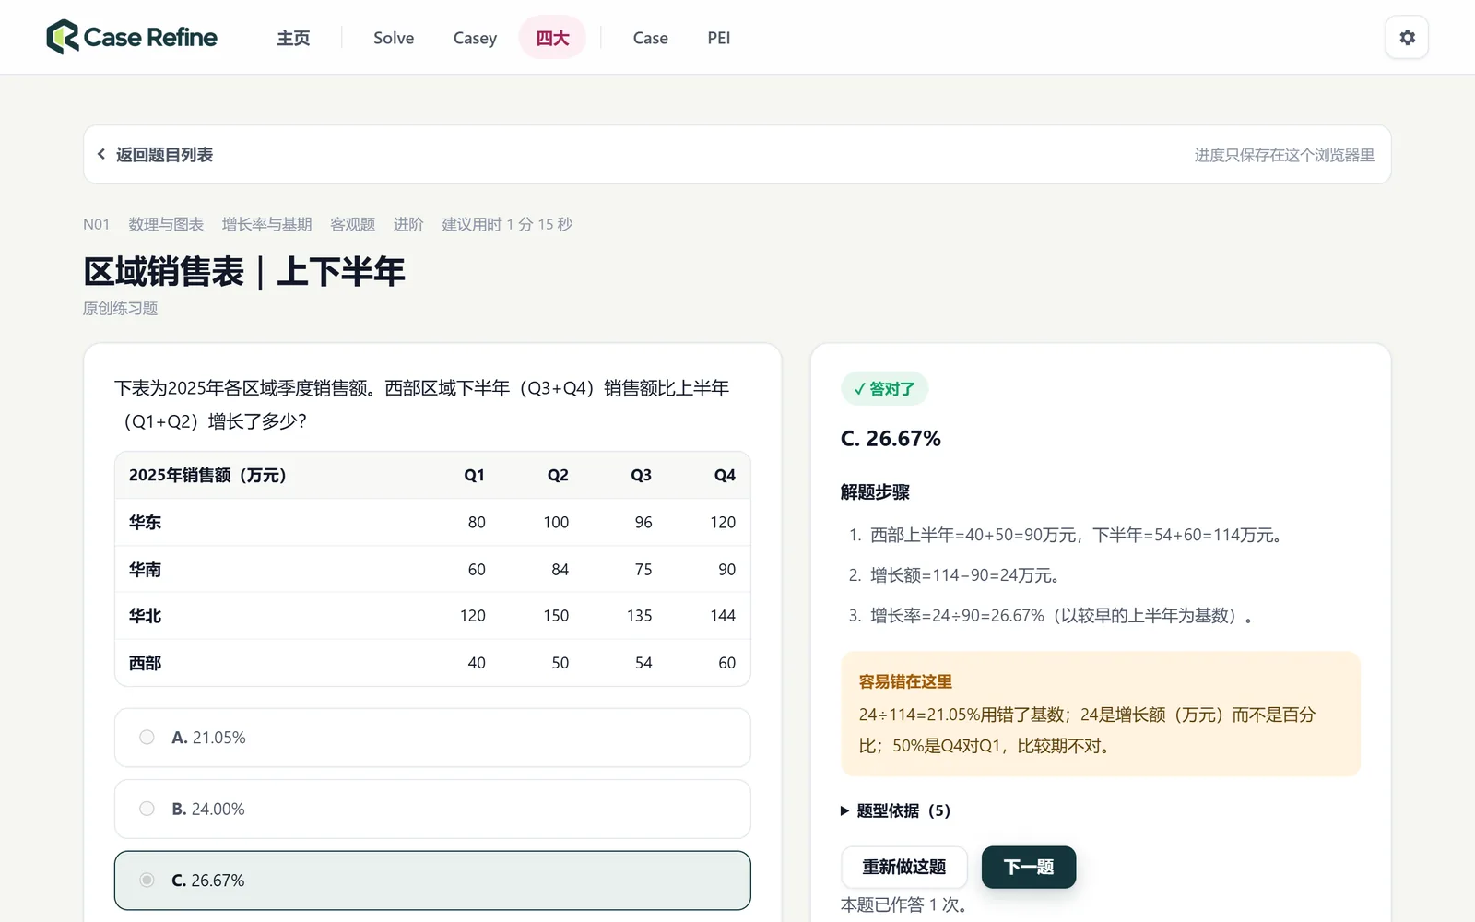
Task: Click the 进度只保存在这个浏览器里 notice
Action: [1284, 155]
